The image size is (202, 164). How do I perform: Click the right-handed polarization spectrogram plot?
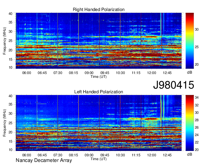99,41
